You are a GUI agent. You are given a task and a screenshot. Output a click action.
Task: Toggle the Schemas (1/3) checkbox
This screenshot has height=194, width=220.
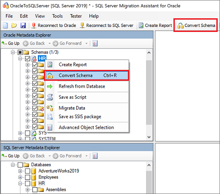[20, 52]
